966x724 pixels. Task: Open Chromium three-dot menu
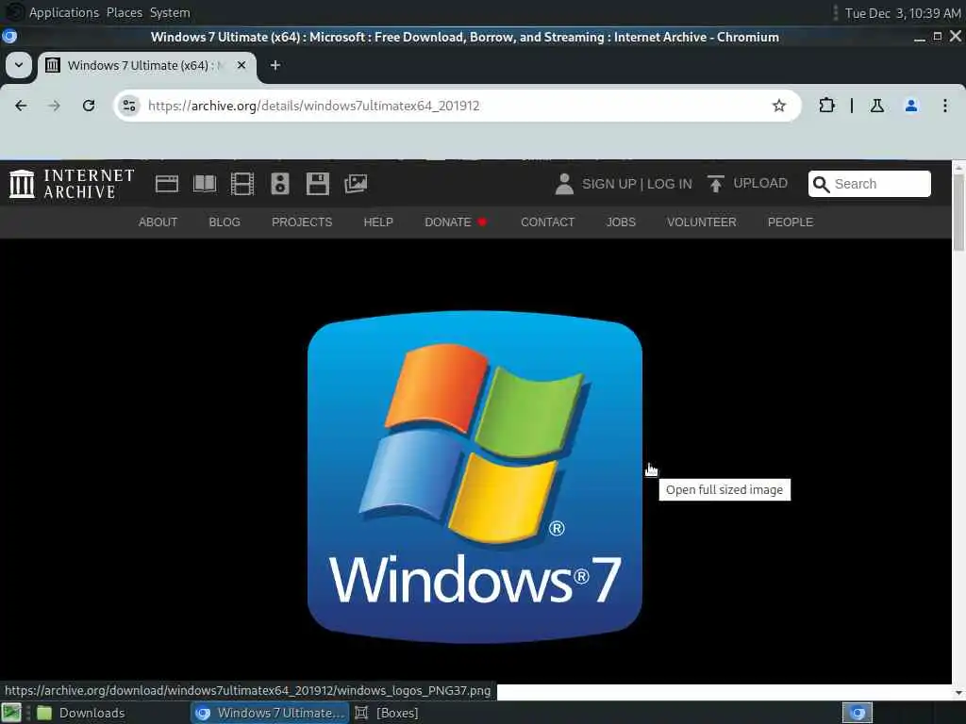(x=945, y=106)
